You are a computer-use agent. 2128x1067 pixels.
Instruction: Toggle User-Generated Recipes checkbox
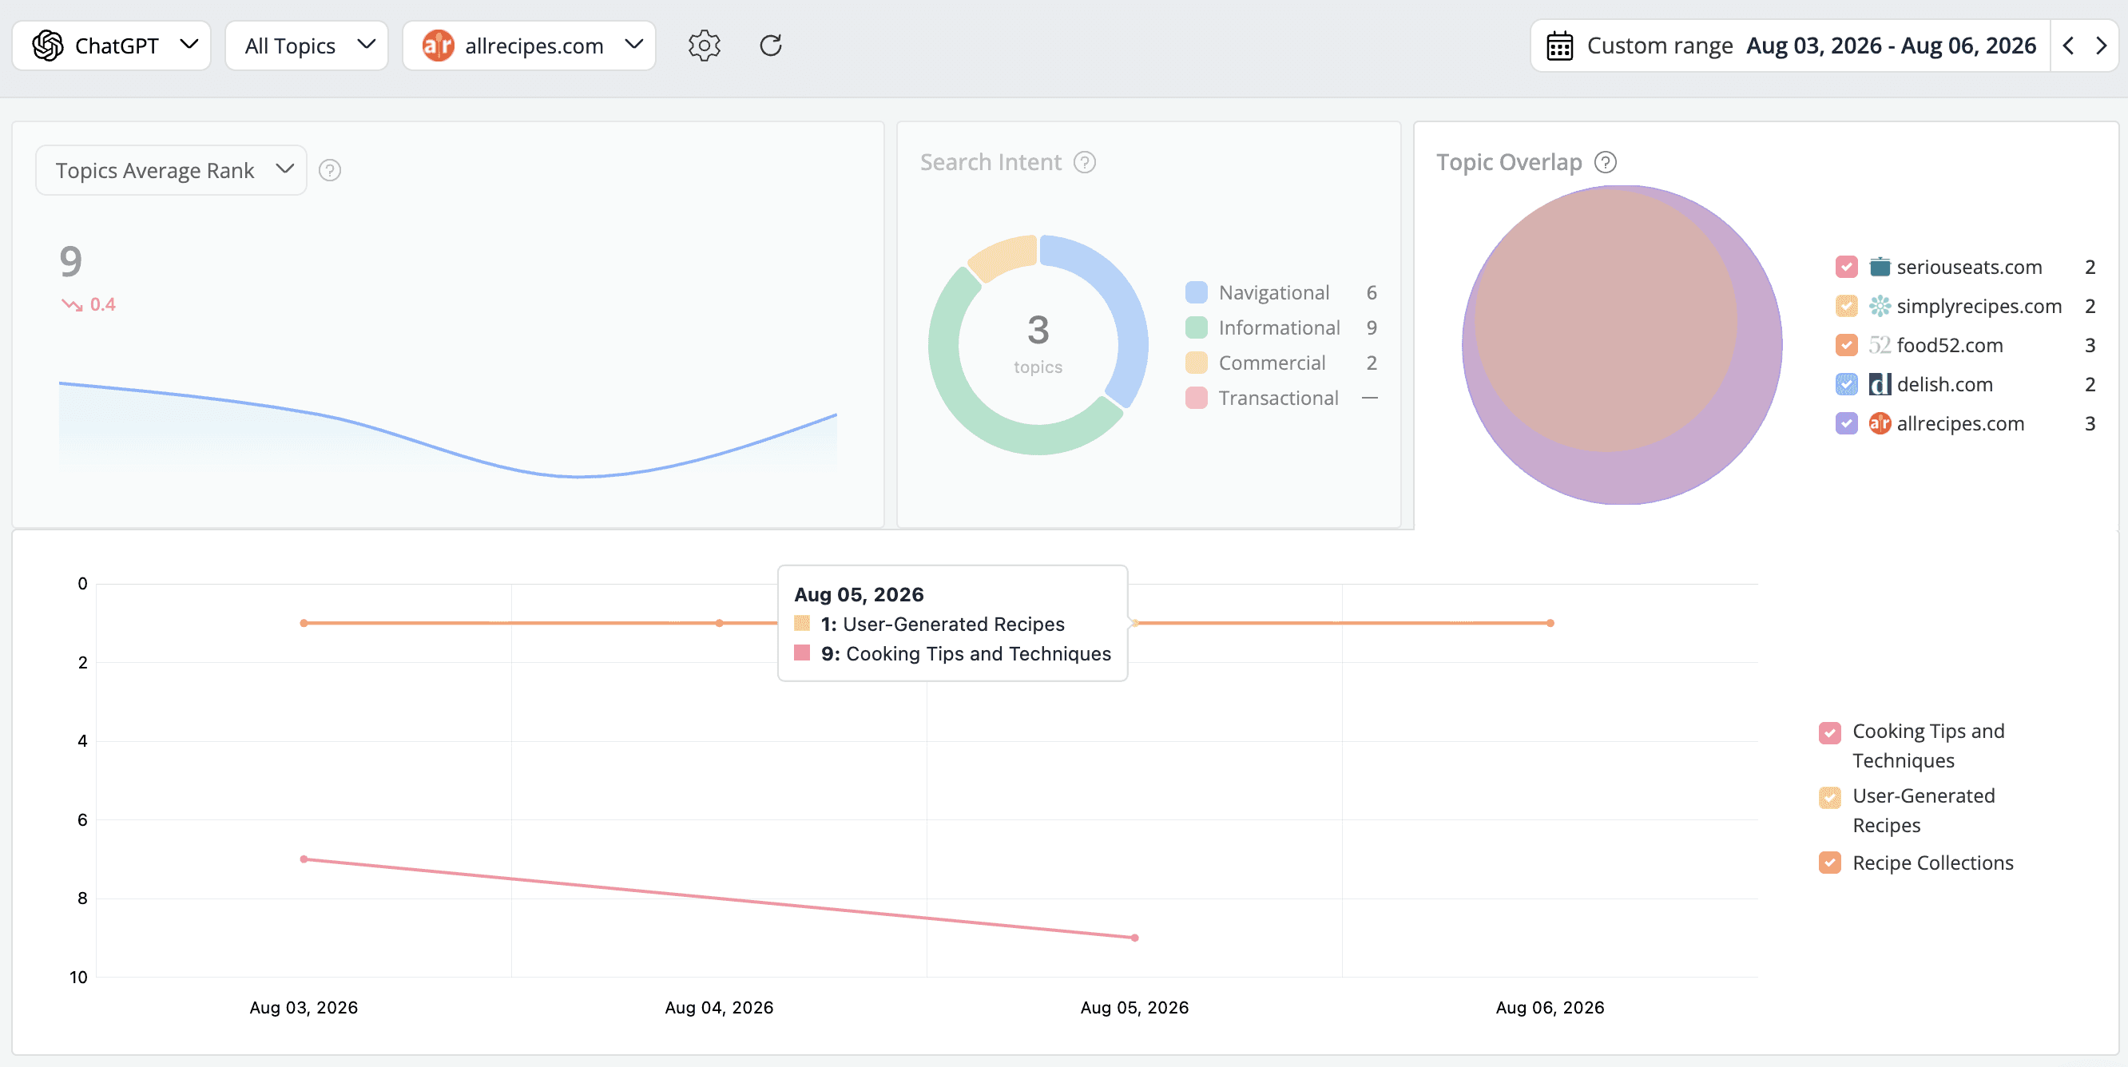click(1830, 797)
